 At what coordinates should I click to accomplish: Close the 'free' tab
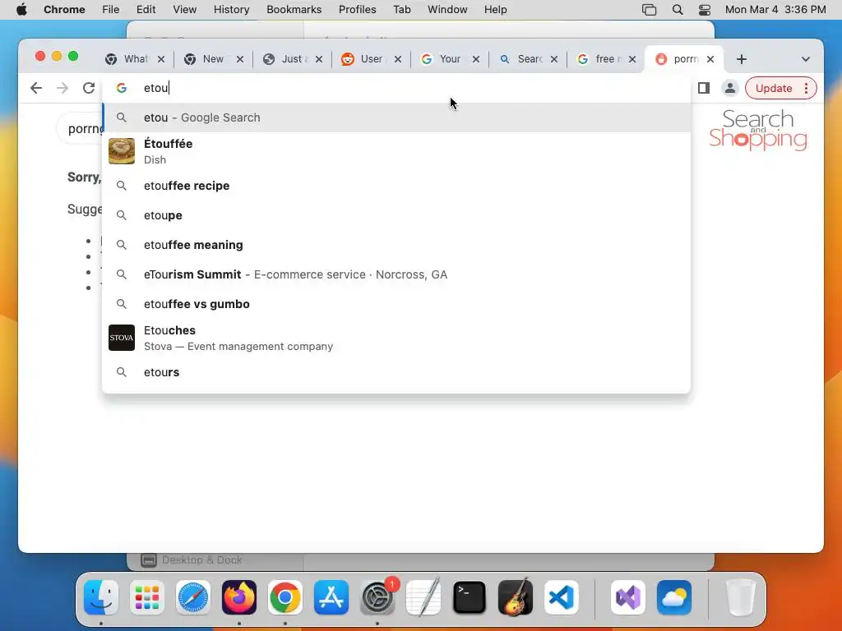[x=632, y=59]
